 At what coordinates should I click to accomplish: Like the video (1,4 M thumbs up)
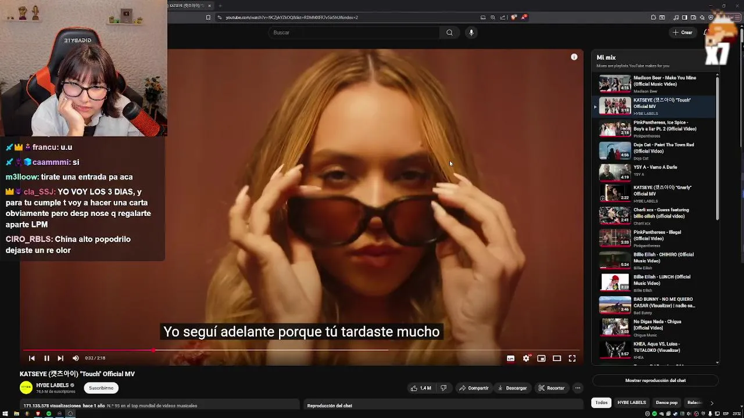(421, 388)
